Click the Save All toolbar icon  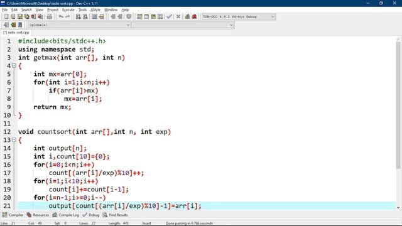26,17
